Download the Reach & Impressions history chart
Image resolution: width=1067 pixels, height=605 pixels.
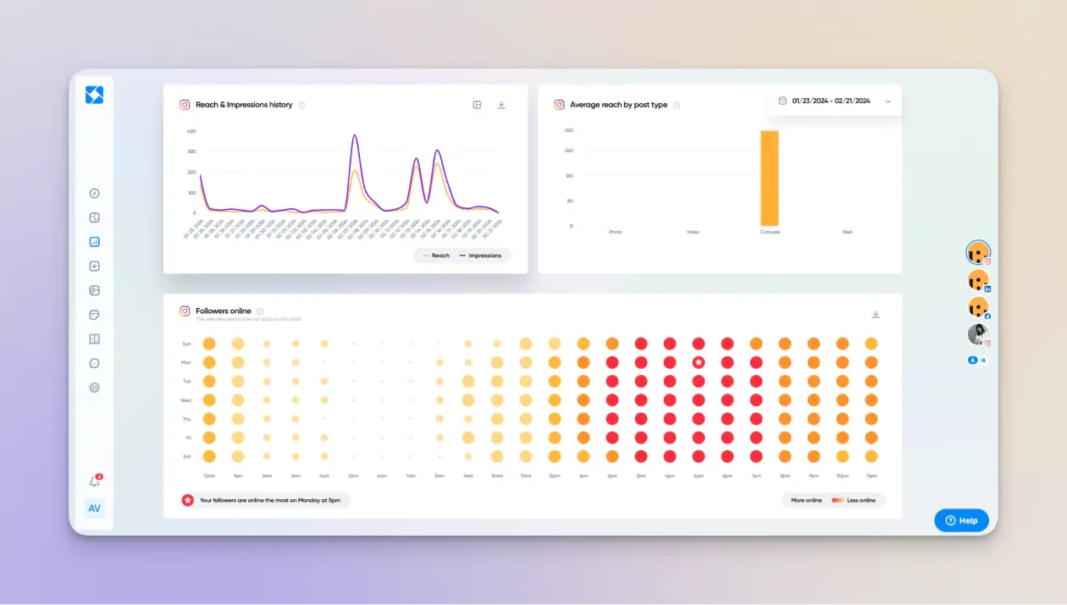click(x=501, y=105)
